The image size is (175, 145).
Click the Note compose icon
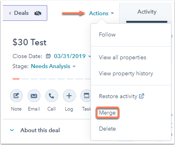point(16,96)
